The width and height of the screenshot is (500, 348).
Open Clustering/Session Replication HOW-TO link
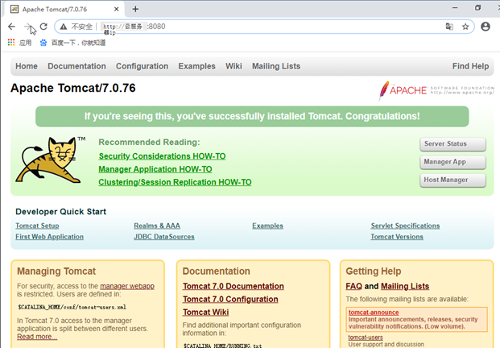coord(175,182)
